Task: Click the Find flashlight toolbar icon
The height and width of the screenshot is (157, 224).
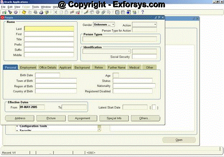Action: [10, 12]
